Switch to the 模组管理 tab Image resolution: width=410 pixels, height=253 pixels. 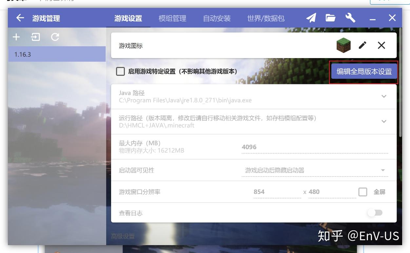coord(173,19)
